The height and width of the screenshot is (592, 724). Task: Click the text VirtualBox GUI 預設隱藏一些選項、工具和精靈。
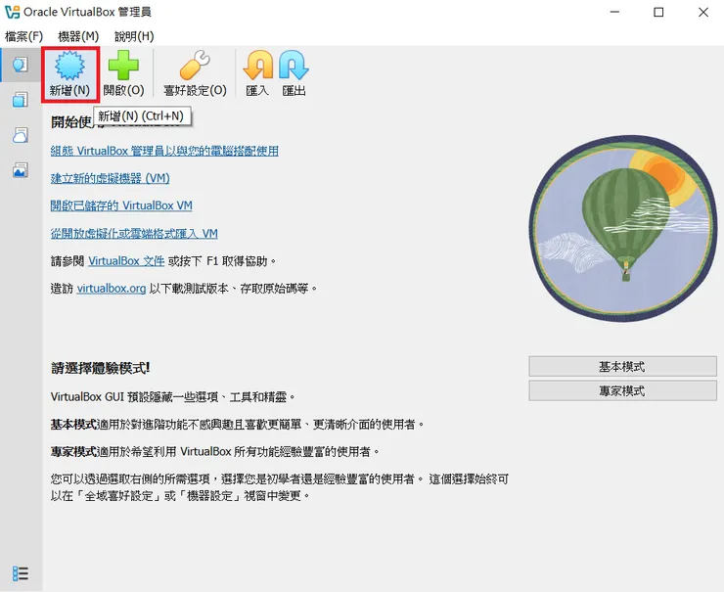click(x=173, y=396)
